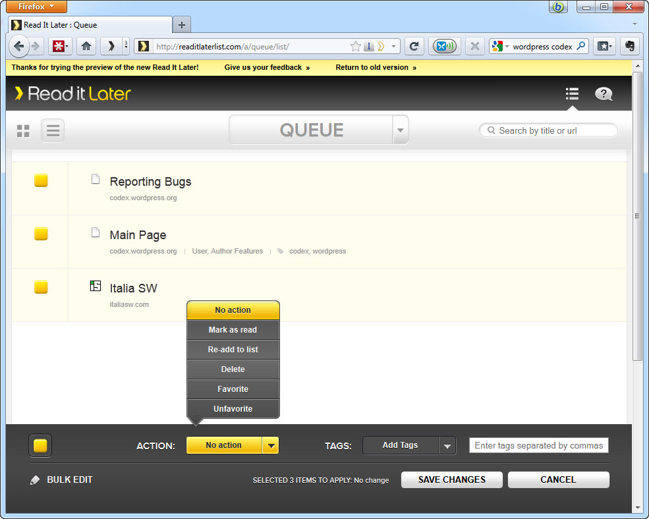Viewport: 649px width, 519px height.
Task: Open the help question mark bubble
Action: 604,94
